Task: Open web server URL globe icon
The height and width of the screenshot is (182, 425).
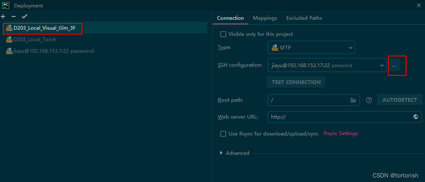Action: pyautogui.click(x=416, y=117)
